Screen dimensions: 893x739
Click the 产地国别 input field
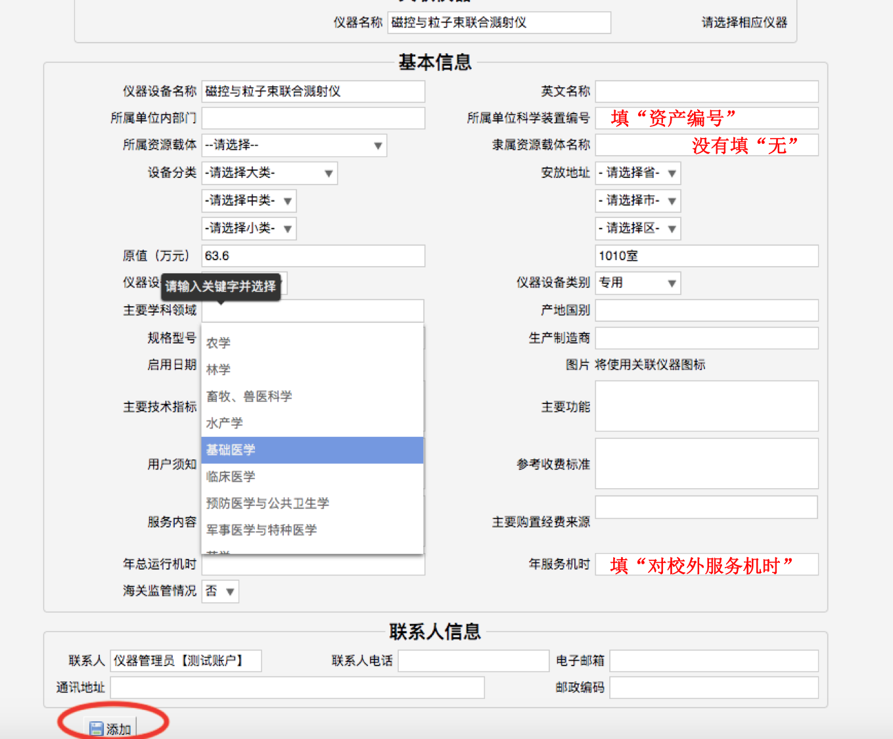pos(707,311)
